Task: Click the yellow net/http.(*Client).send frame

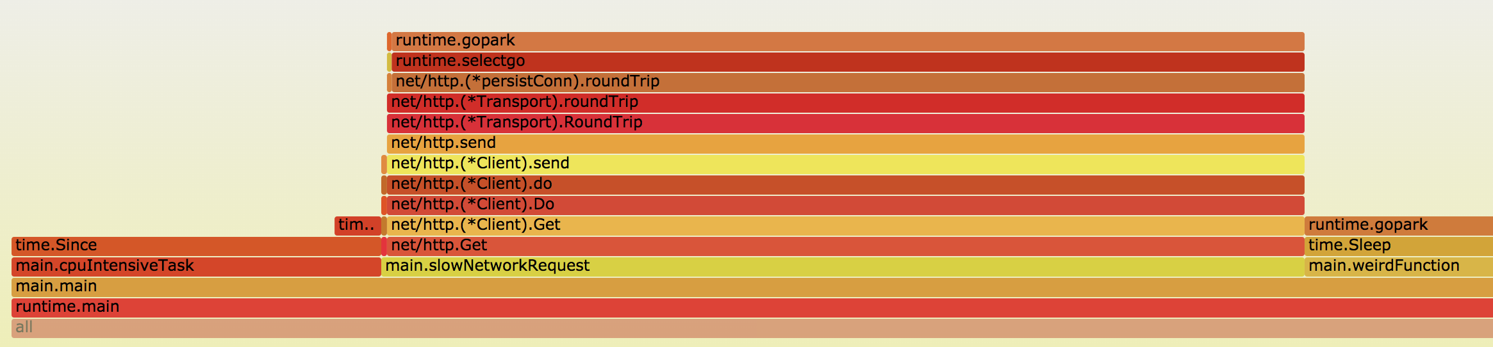Action: (846, 164)
